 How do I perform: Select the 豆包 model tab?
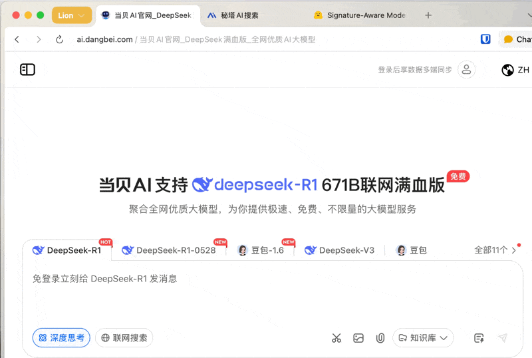411,250
